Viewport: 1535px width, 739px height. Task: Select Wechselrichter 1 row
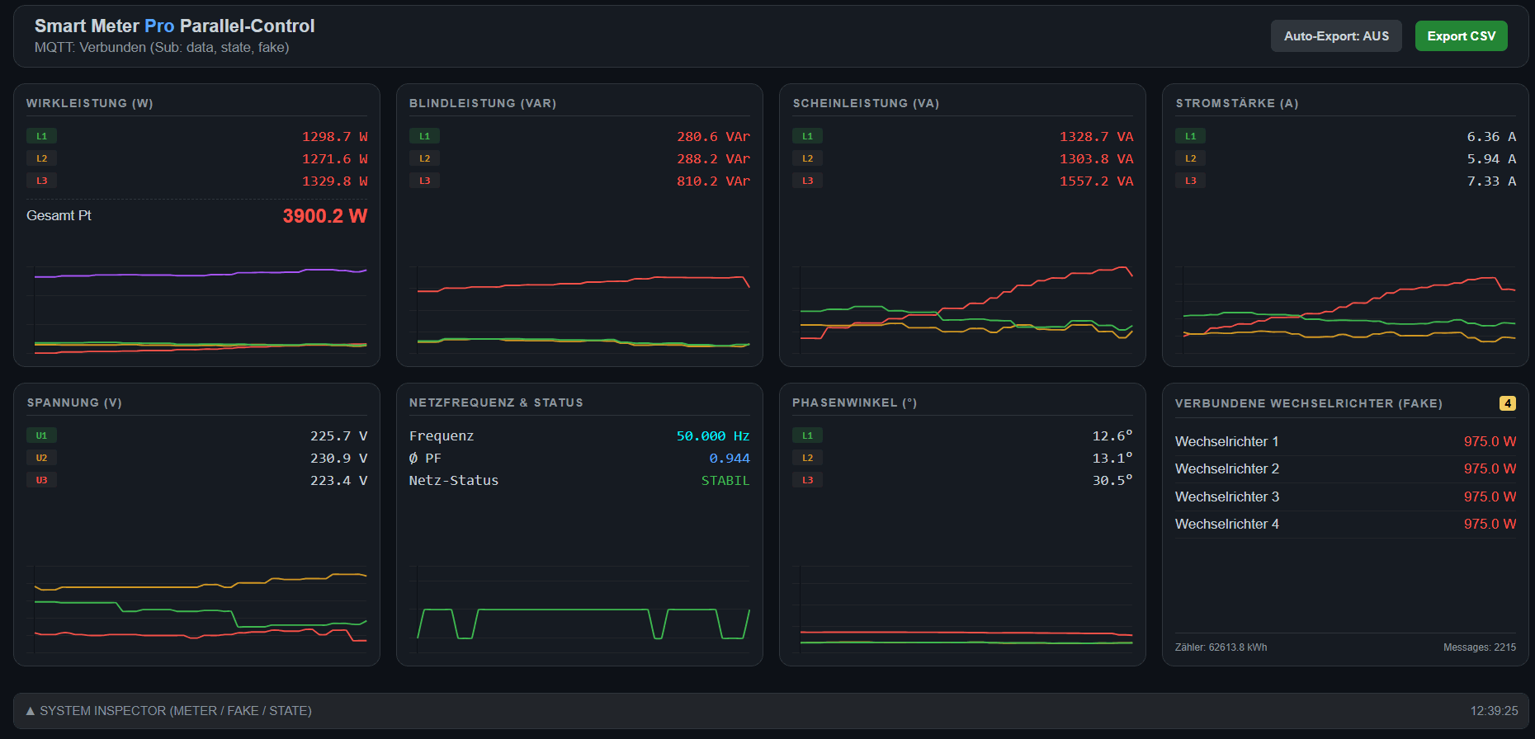(1226, 441)
